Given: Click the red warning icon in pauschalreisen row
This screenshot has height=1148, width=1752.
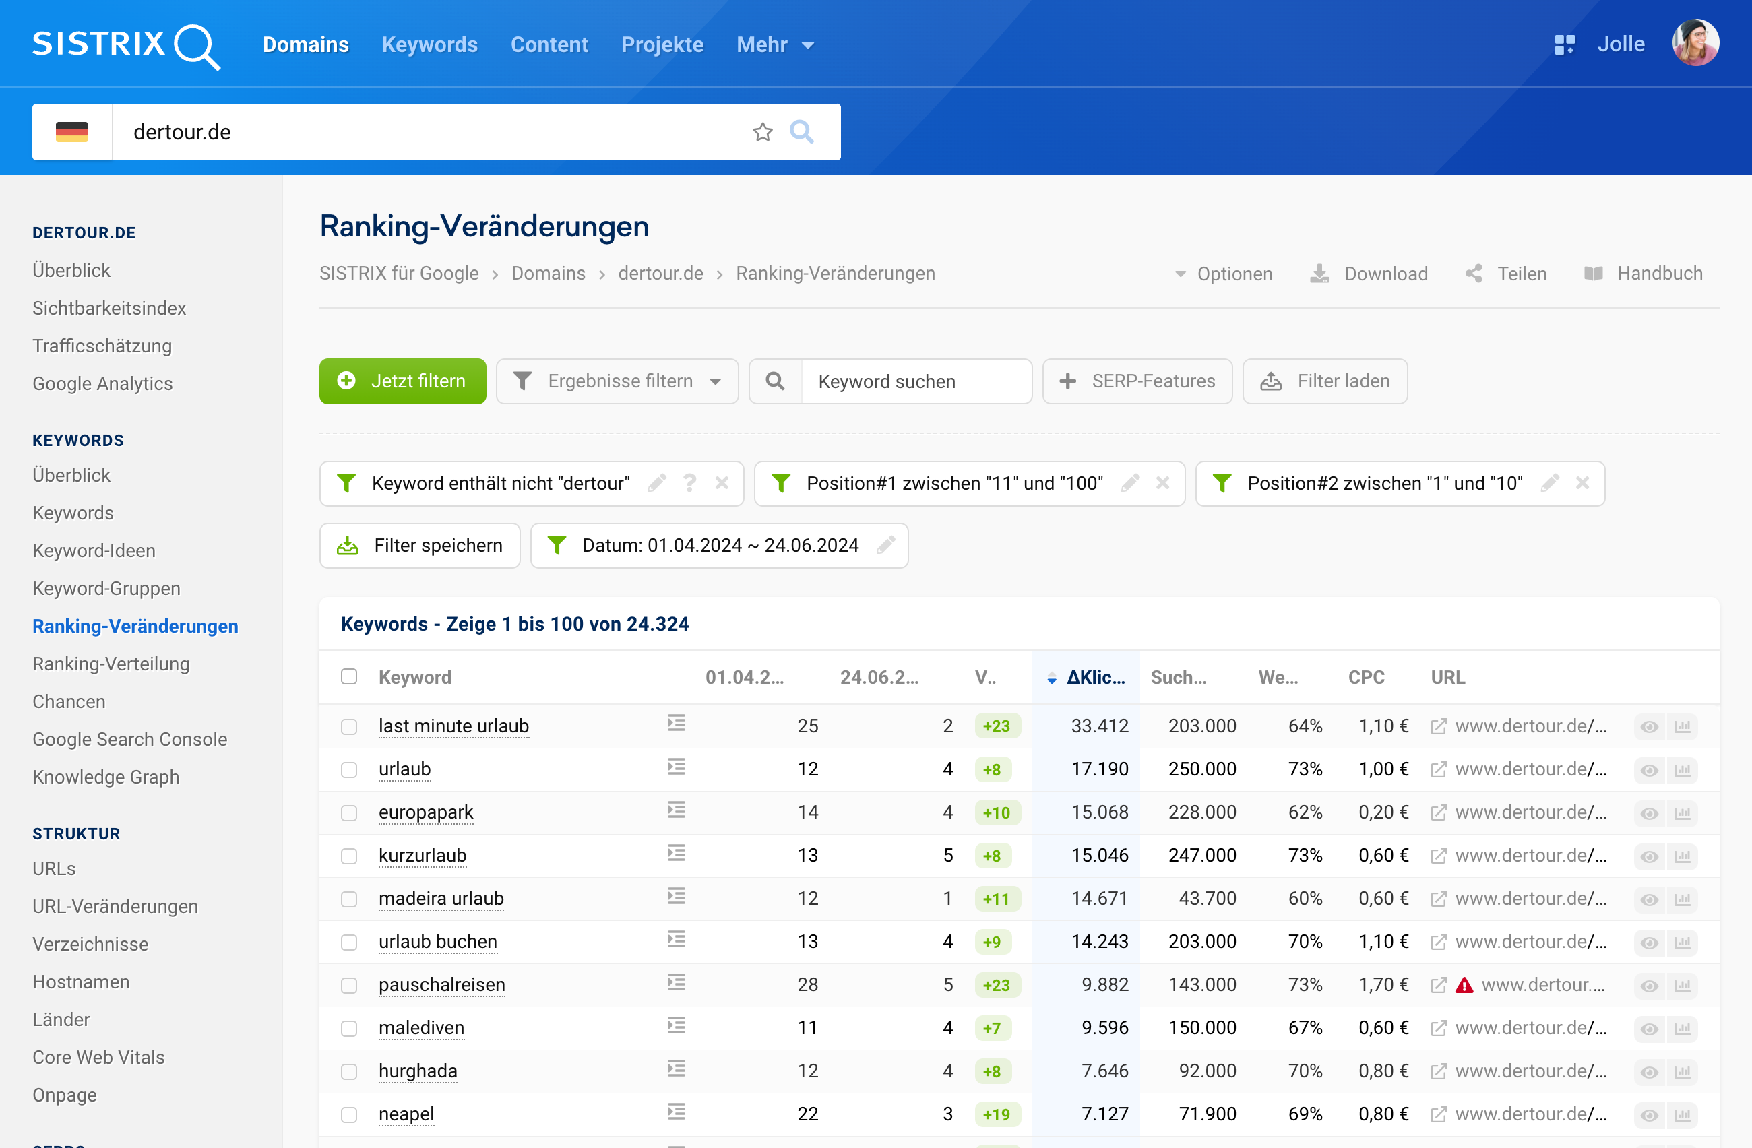Looking at the screenshot, I should tap(1465, 986).
